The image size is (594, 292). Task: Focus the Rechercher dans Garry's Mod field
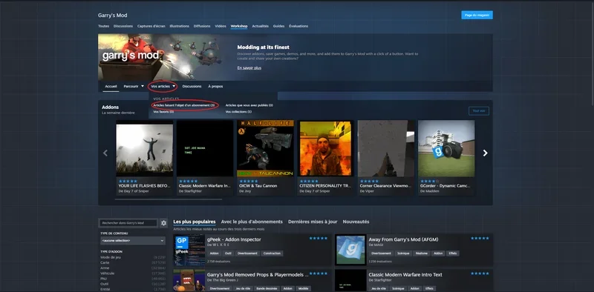tap(128, 223)
